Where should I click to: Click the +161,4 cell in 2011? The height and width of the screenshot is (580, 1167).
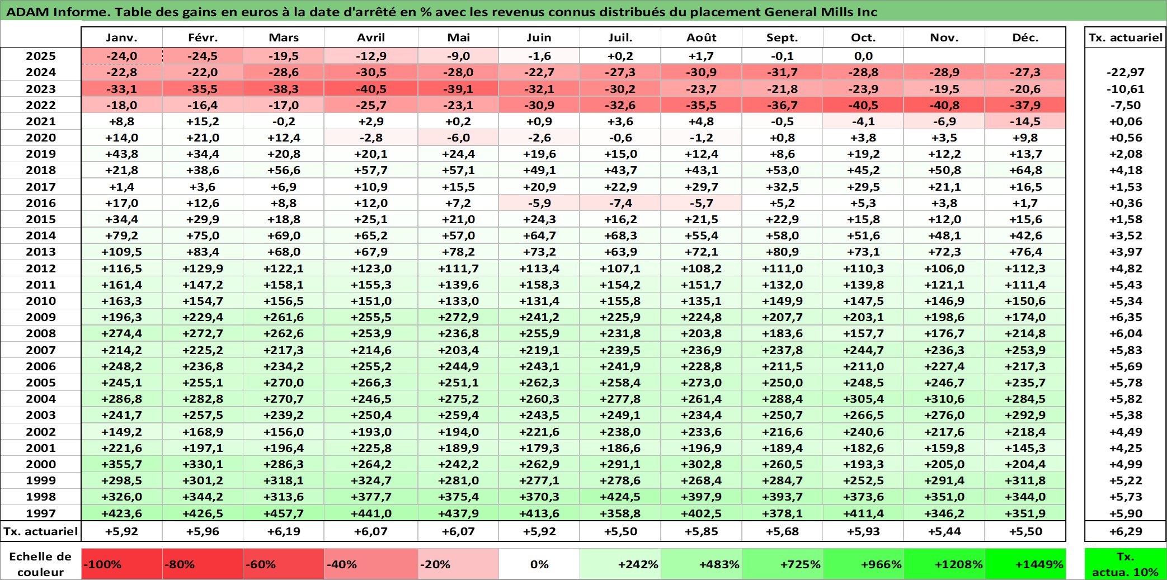[121, 285]
